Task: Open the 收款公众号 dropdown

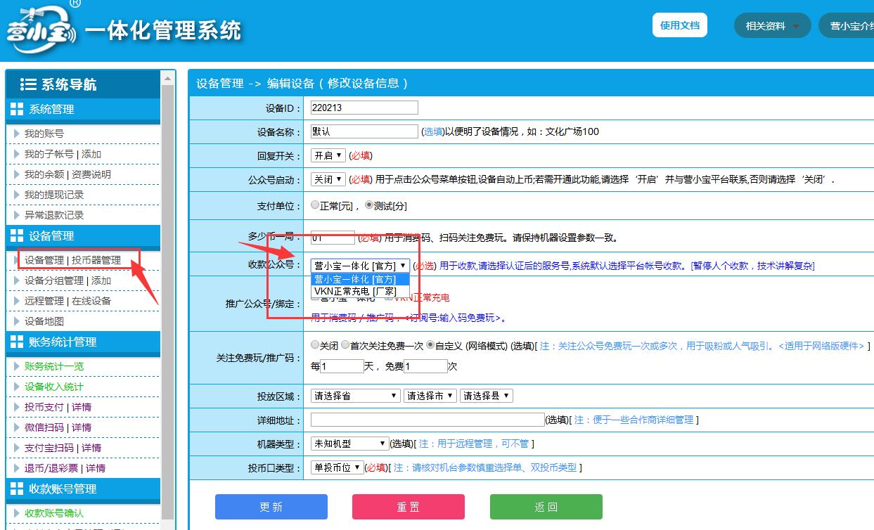Action: (360, 266)
